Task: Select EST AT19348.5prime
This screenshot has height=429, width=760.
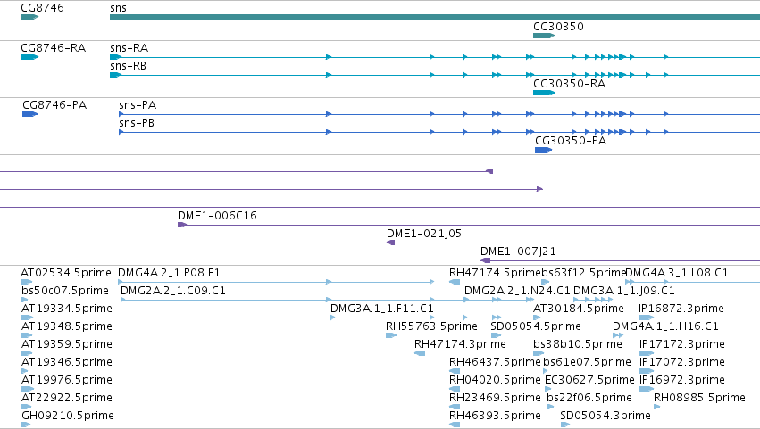Action: (x=27, y=335)
